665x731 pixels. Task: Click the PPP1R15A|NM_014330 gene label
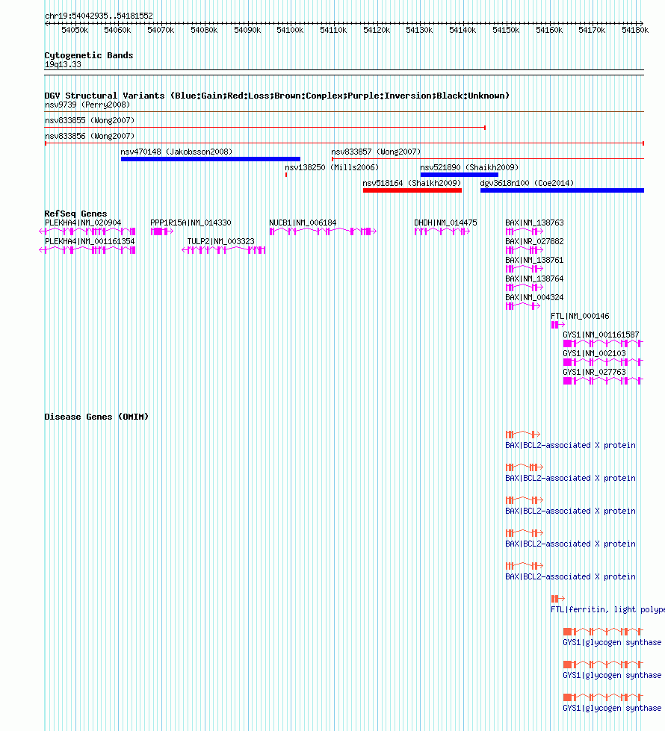(x=191, y=223)
